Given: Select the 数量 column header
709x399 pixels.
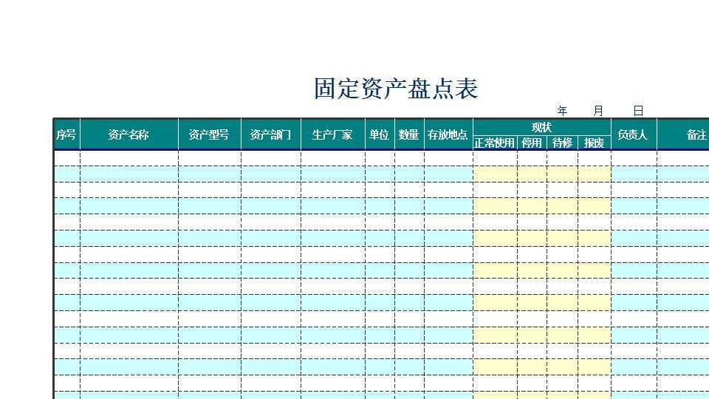Looking at the screenshot, I should 409,134.
